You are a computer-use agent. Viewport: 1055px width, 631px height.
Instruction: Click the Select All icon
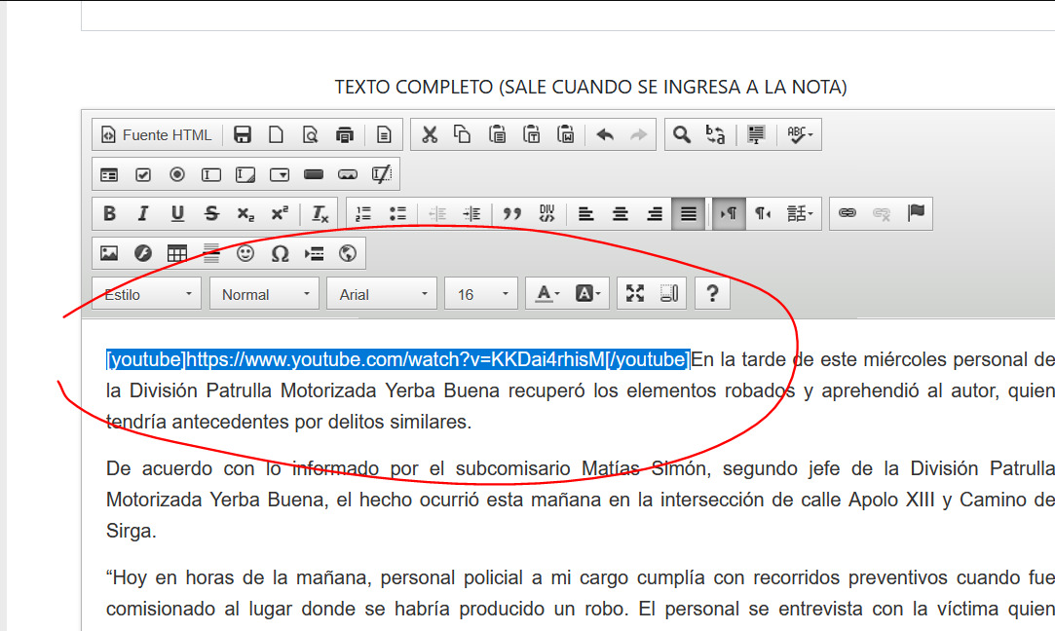756,134
